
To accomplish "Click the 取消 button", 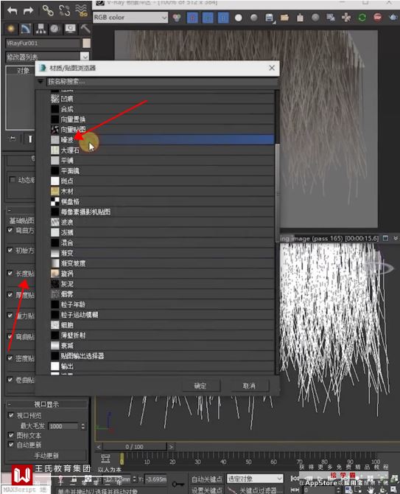I will coord(249,386).
